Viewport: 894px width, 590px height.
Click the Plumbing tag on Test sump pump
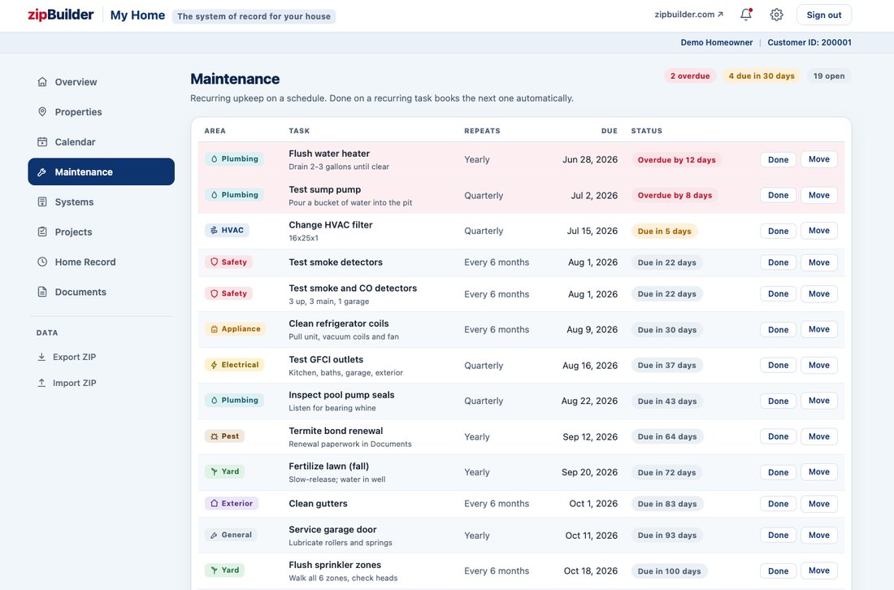pos(234,195)
